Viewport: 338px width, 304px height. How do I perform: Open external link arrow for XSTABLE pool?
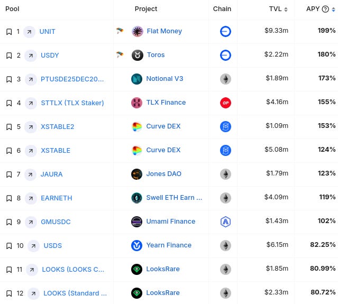tap(31, 151)
